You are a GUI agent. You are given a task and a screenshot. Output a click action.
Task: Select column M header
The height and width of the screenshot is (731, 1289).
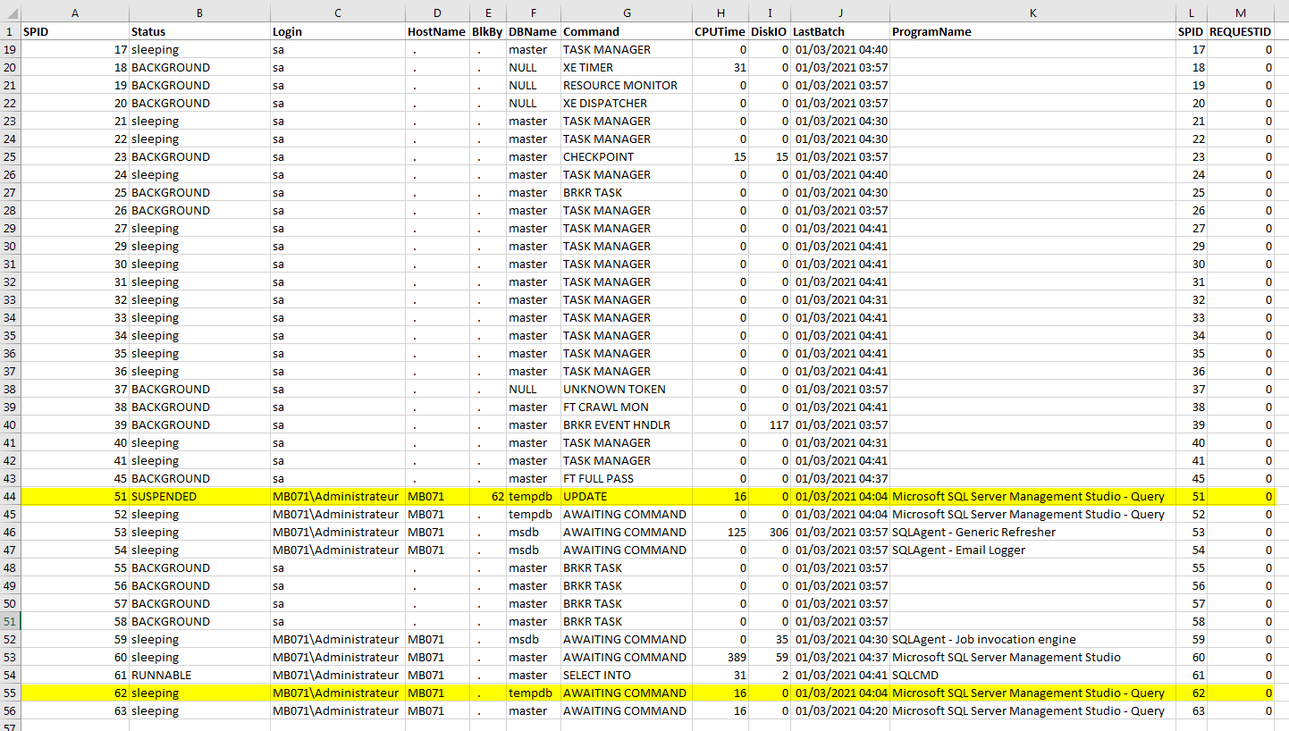coord(1240,13)
